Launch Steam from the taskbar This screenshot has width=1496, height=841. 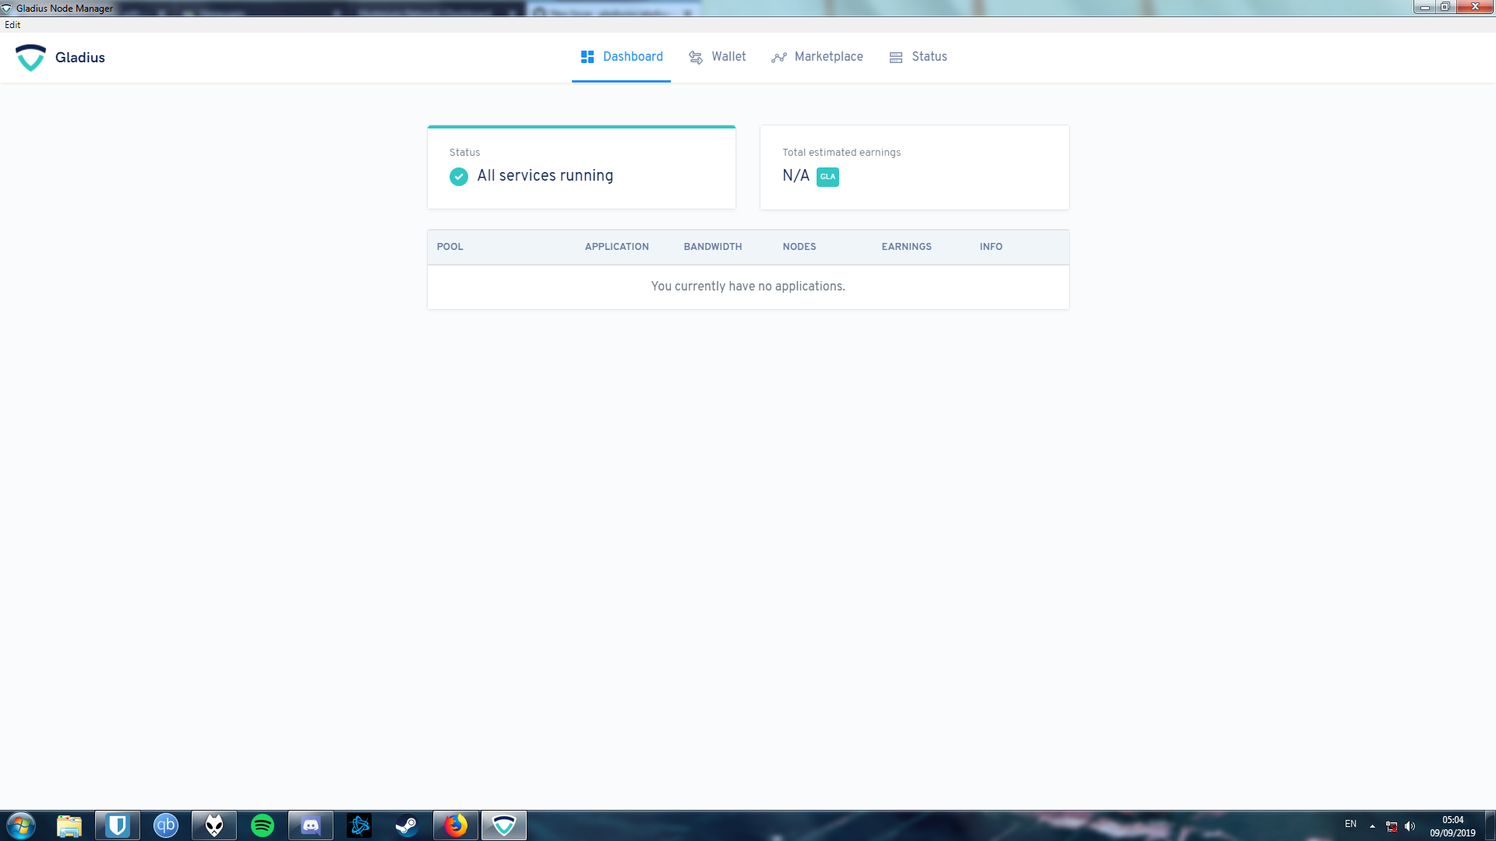[x=407, y=825]
